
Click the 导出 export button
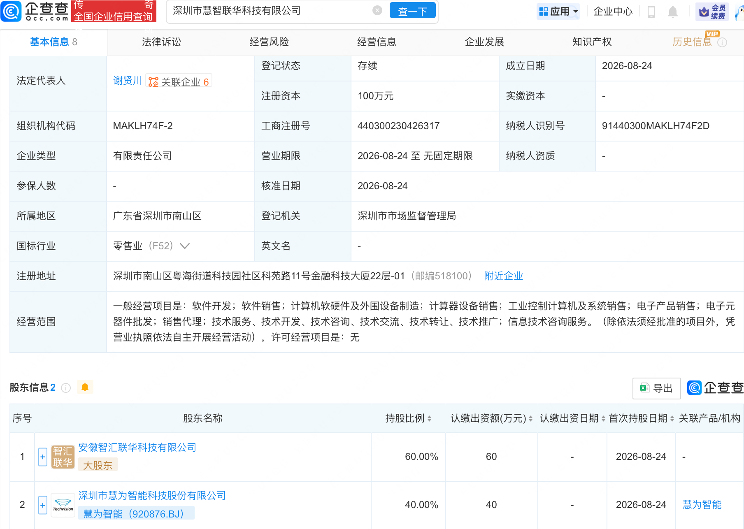(656, 388)
